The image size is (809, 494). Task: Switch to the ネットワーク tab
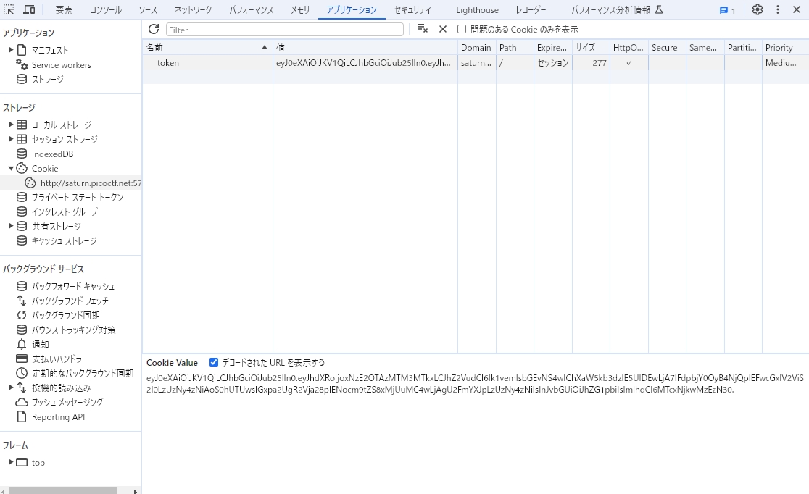[x=193, y=10]
